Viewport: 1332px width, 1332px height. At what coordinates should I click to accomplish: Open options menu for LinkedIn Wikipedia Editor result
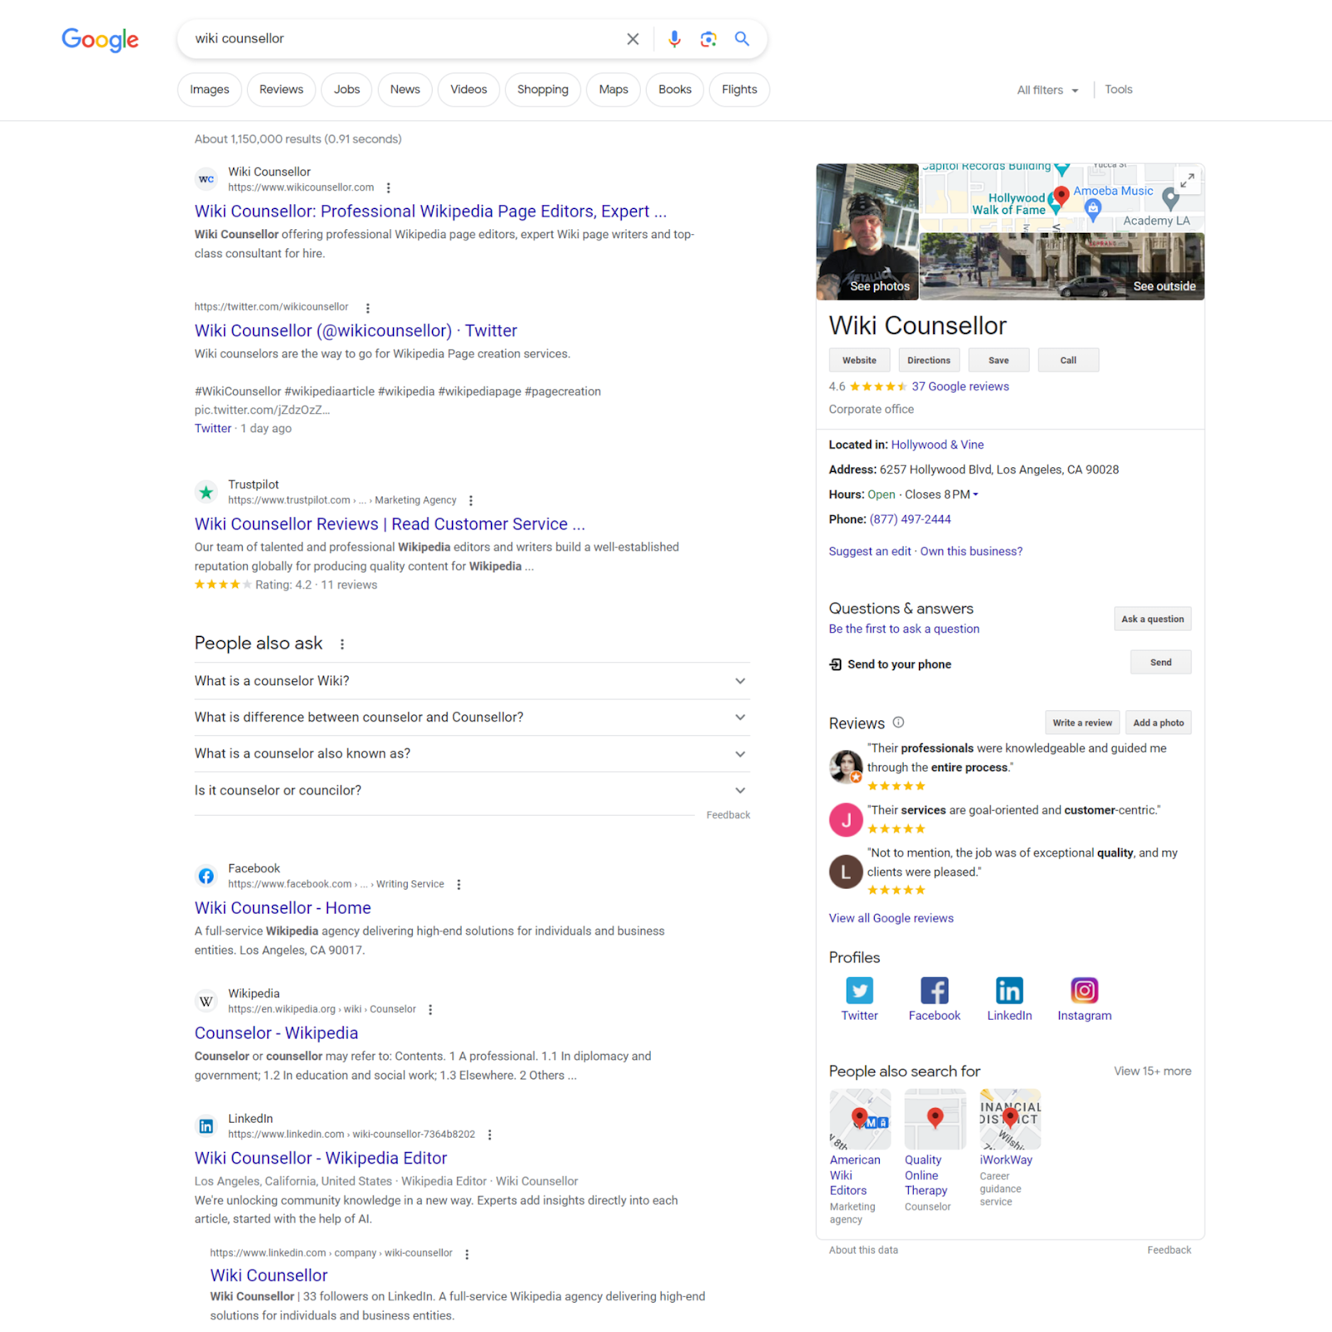[490, 1136]
